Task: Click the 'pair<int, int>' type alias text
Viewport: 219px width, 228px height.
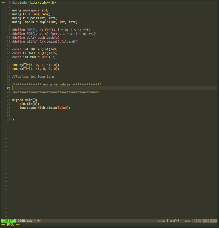Action: point(43,18)
